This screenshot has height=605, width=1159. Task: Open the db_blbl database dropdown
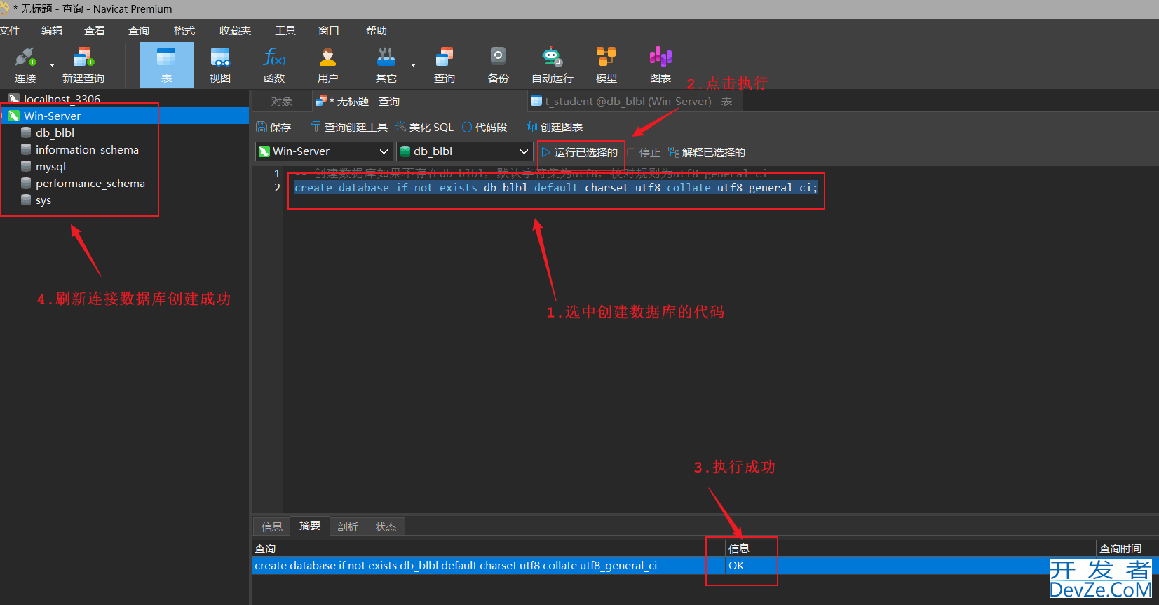pyautogui.click(x=465, y=151)
